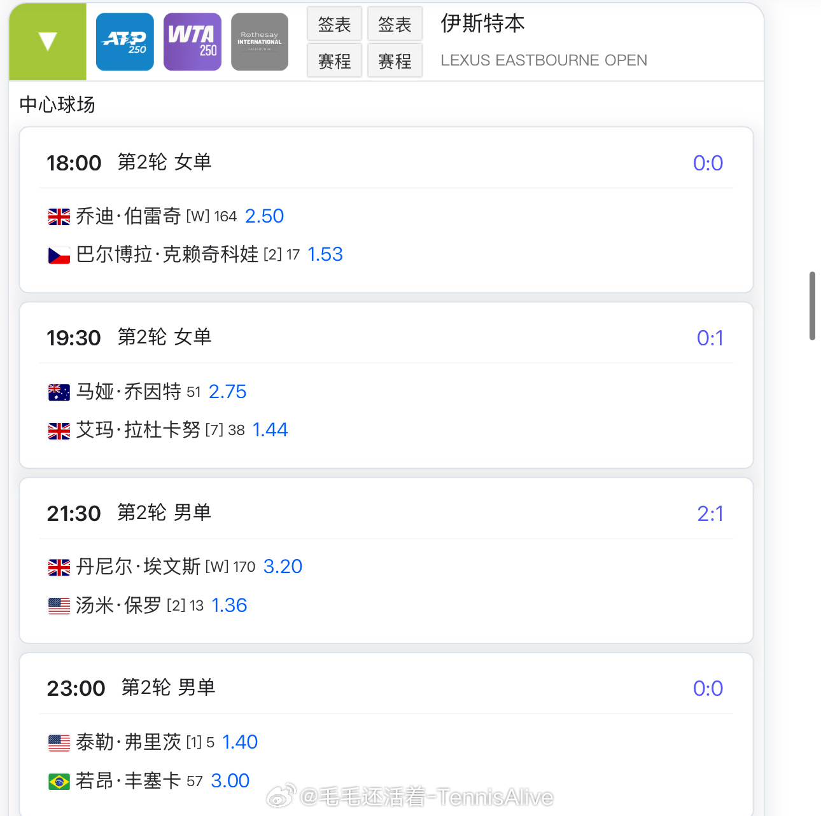821x816 pixels.
Task: Click odds 1.44
Action: (270, 430)
